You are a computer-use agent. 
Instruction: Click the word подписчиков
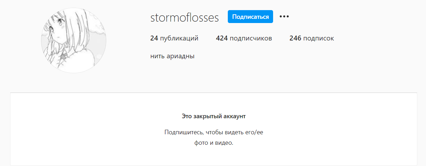[x=251, y=38]
